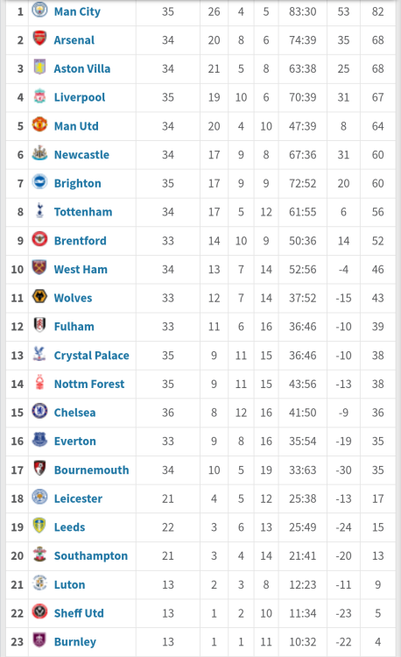The width and height of the screenshot is (401, 657).
Task: Click the Man Utd crest icon
Action: (x=39, y=124)
